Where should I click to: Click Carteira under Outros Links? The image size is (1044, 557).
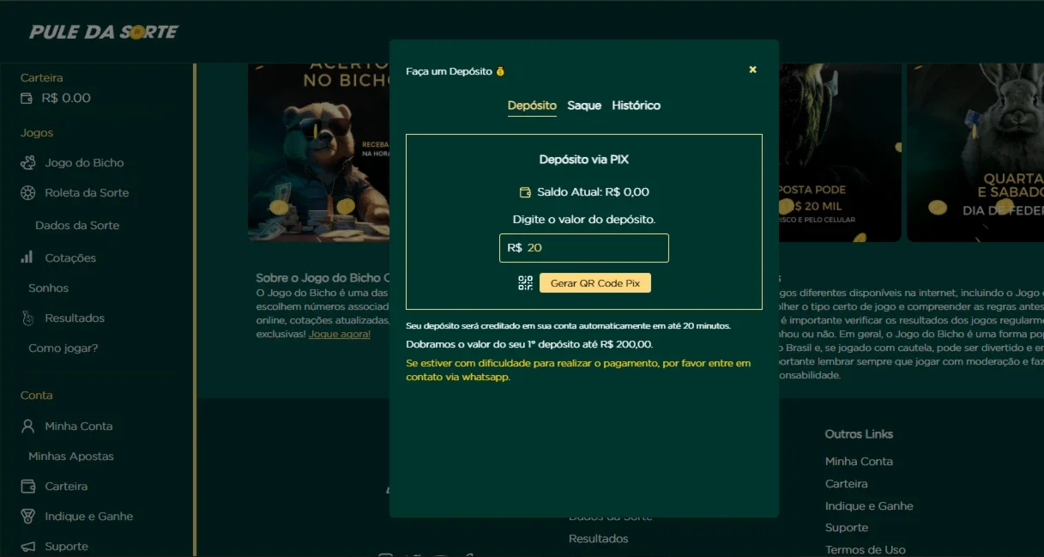(x=847, y=483)
